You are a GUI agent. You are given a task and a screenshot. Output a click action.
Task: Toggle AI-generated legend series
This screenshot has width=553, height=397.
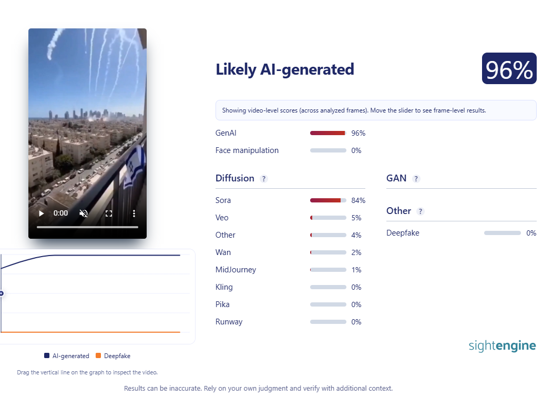(66, 356)
